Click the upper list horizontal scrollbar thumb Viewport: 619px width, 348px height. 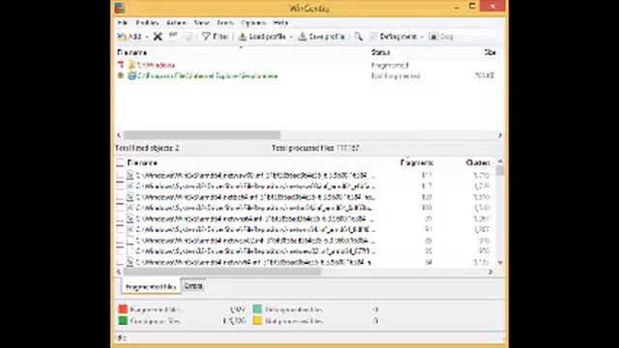202,135
